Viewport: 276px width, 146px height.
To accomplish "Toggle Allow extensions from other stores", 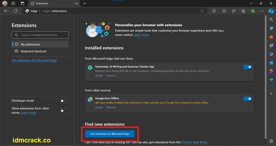I will (x=64, y=111).
